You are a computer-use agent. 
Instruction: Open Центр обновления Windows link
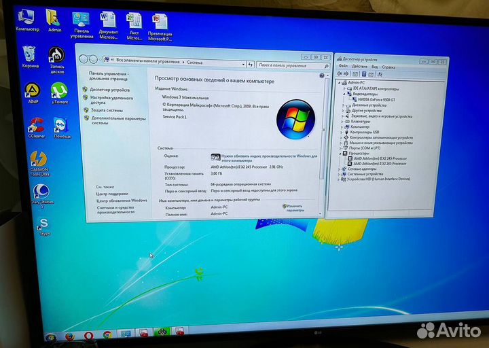(122, 201)
